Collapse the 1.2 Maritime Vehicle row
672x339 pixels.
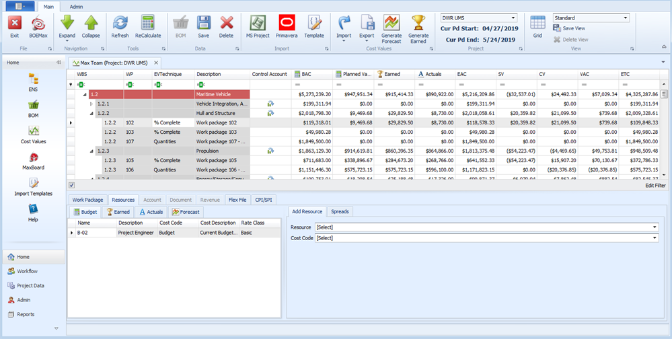85,95
